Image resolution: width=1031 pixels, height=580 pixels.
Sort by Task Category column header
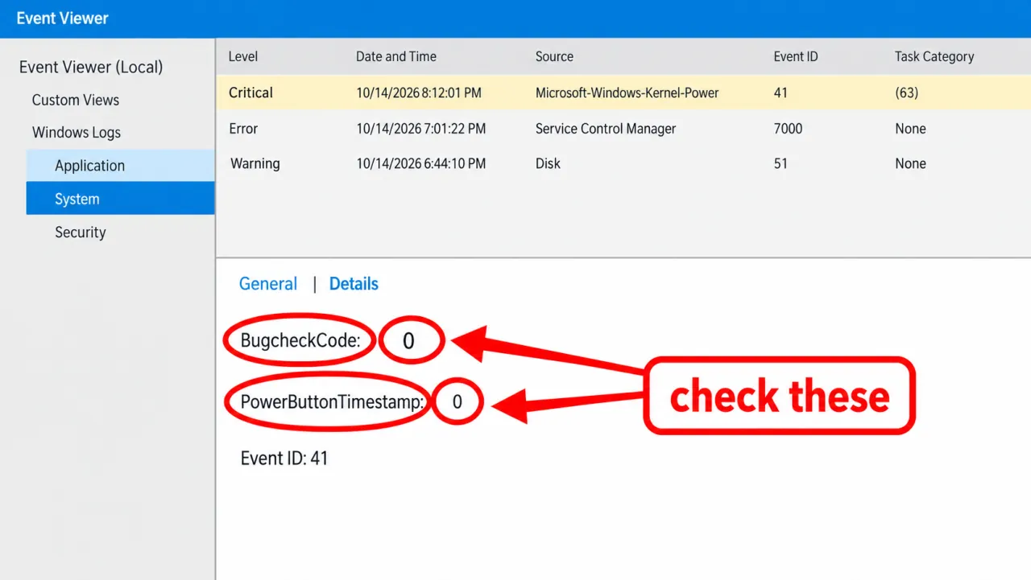[934, 56]
